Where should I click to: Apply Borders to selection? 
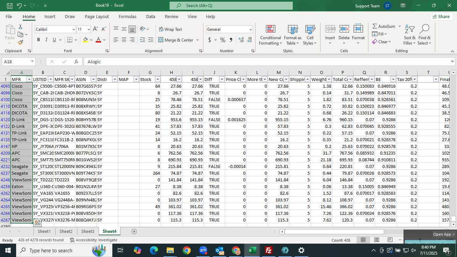point(70,40)
